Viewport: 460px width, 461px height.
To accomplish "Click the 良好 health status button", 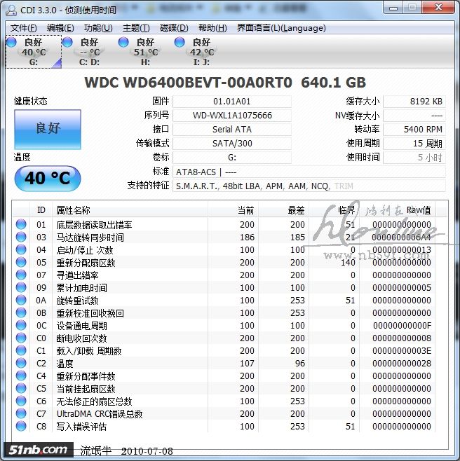I will 47,129.
